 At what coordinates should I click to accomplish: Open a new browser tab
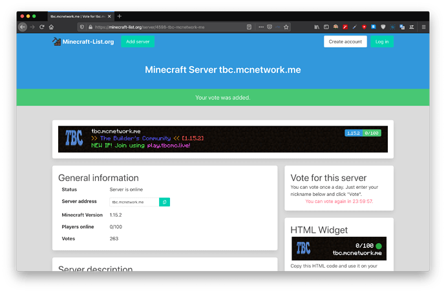(120, 16)
